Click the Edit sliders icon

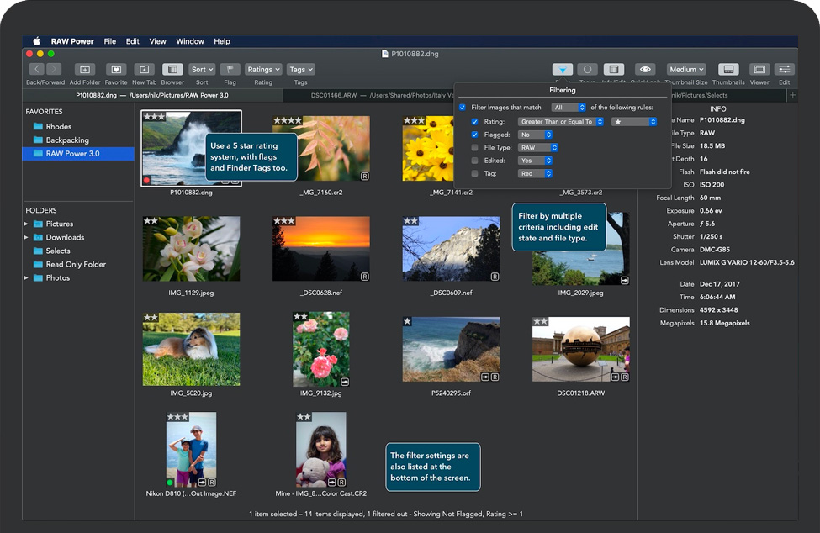click(x=784, y=70)
